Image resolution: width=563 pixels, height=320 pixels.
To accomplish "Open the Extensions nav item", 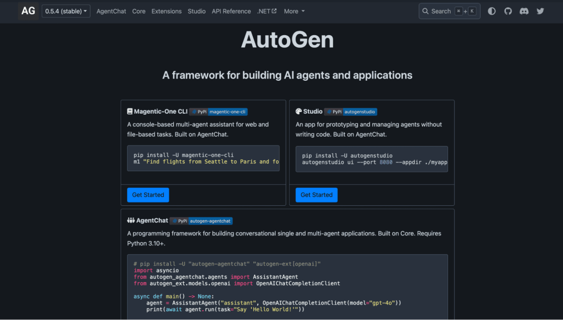I will click(166, 11).
